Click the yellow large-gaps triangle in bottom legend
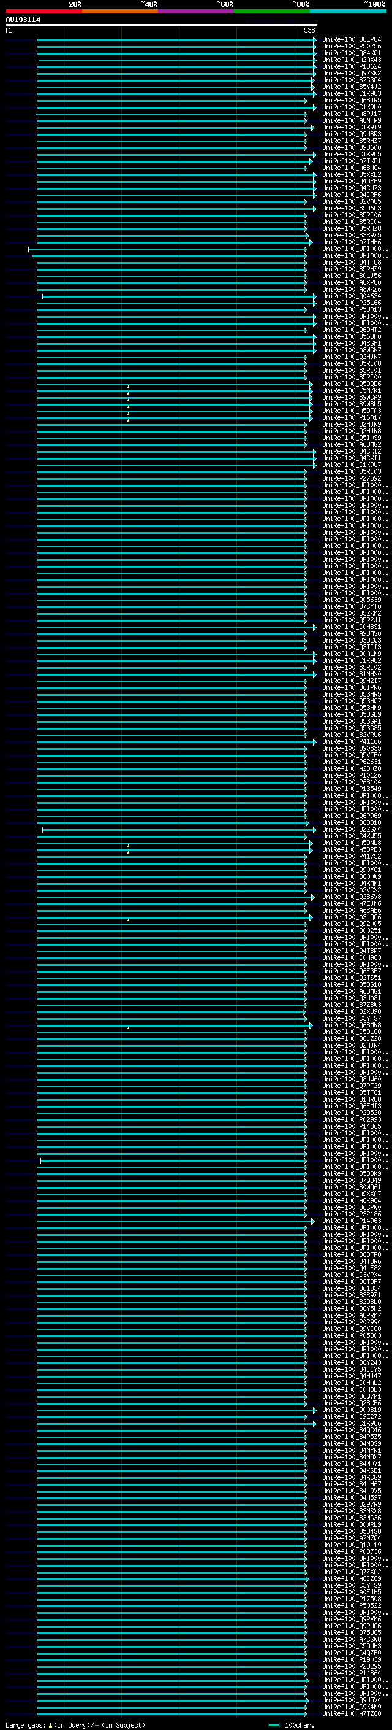 pyautogui.click(x=50, y=1724)
